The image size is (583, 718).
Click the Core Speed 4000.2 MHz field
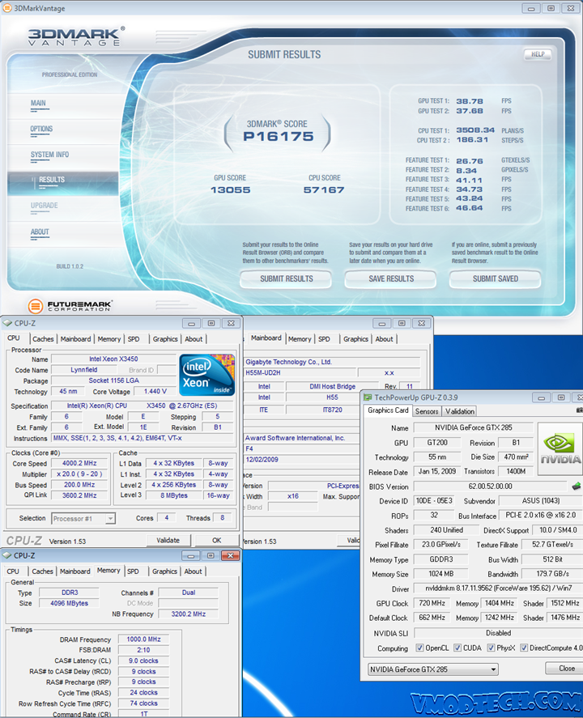[x=79, y=463]
